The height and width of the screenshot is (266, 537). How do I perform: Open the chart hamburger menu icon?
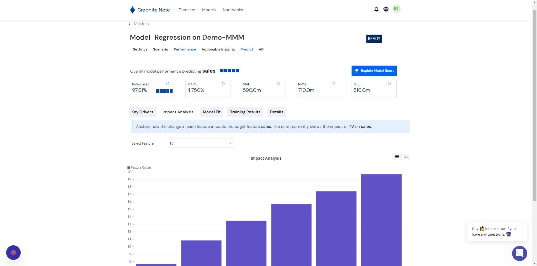click(397, 157)
